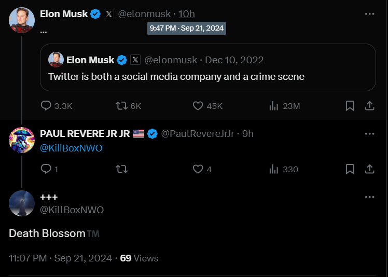Reply to PAUL REVERE JR JR's post

[46, 169]
